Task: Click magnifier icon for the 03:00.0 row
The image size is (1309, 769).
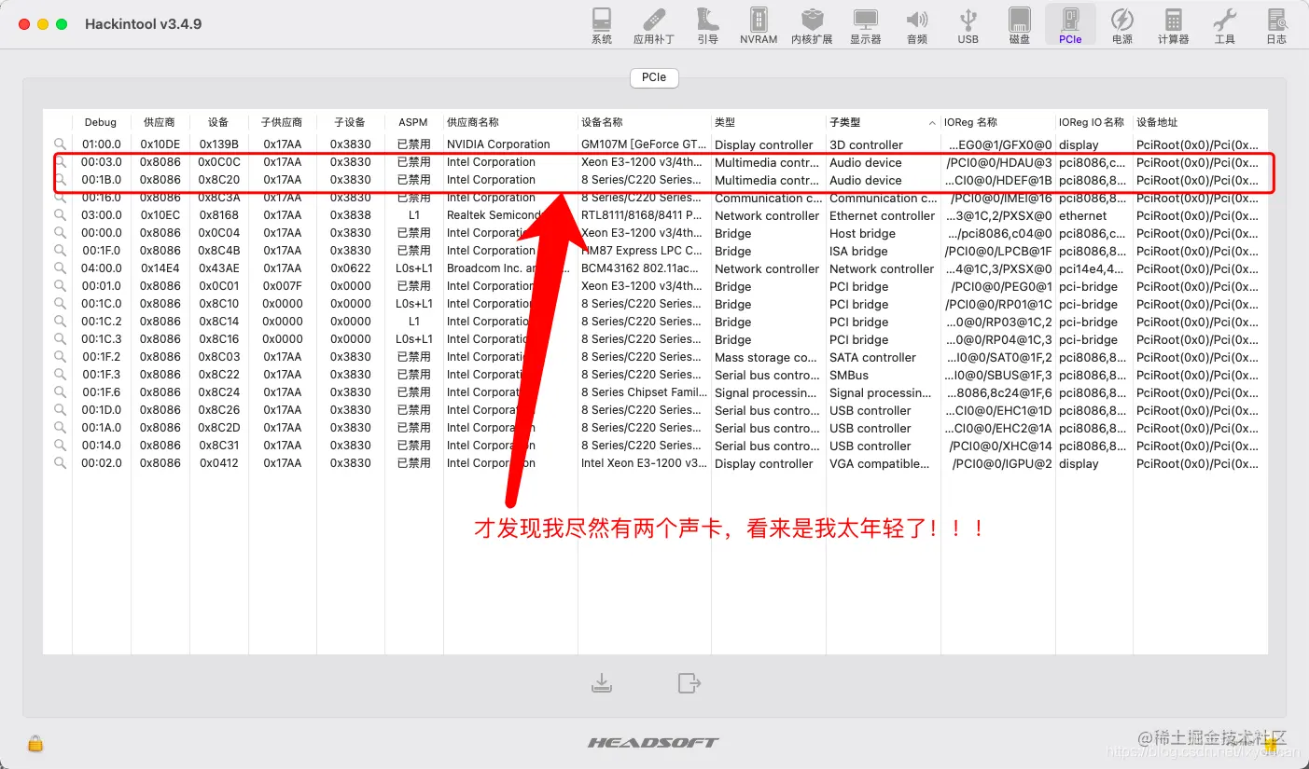Action: coord(61,214)
